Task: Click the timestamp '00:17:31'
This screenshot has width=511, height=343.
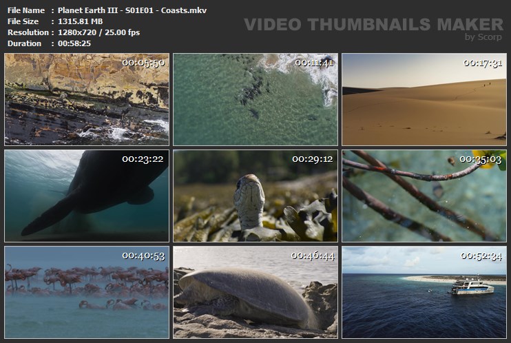Action: click(x=483, y=63)
